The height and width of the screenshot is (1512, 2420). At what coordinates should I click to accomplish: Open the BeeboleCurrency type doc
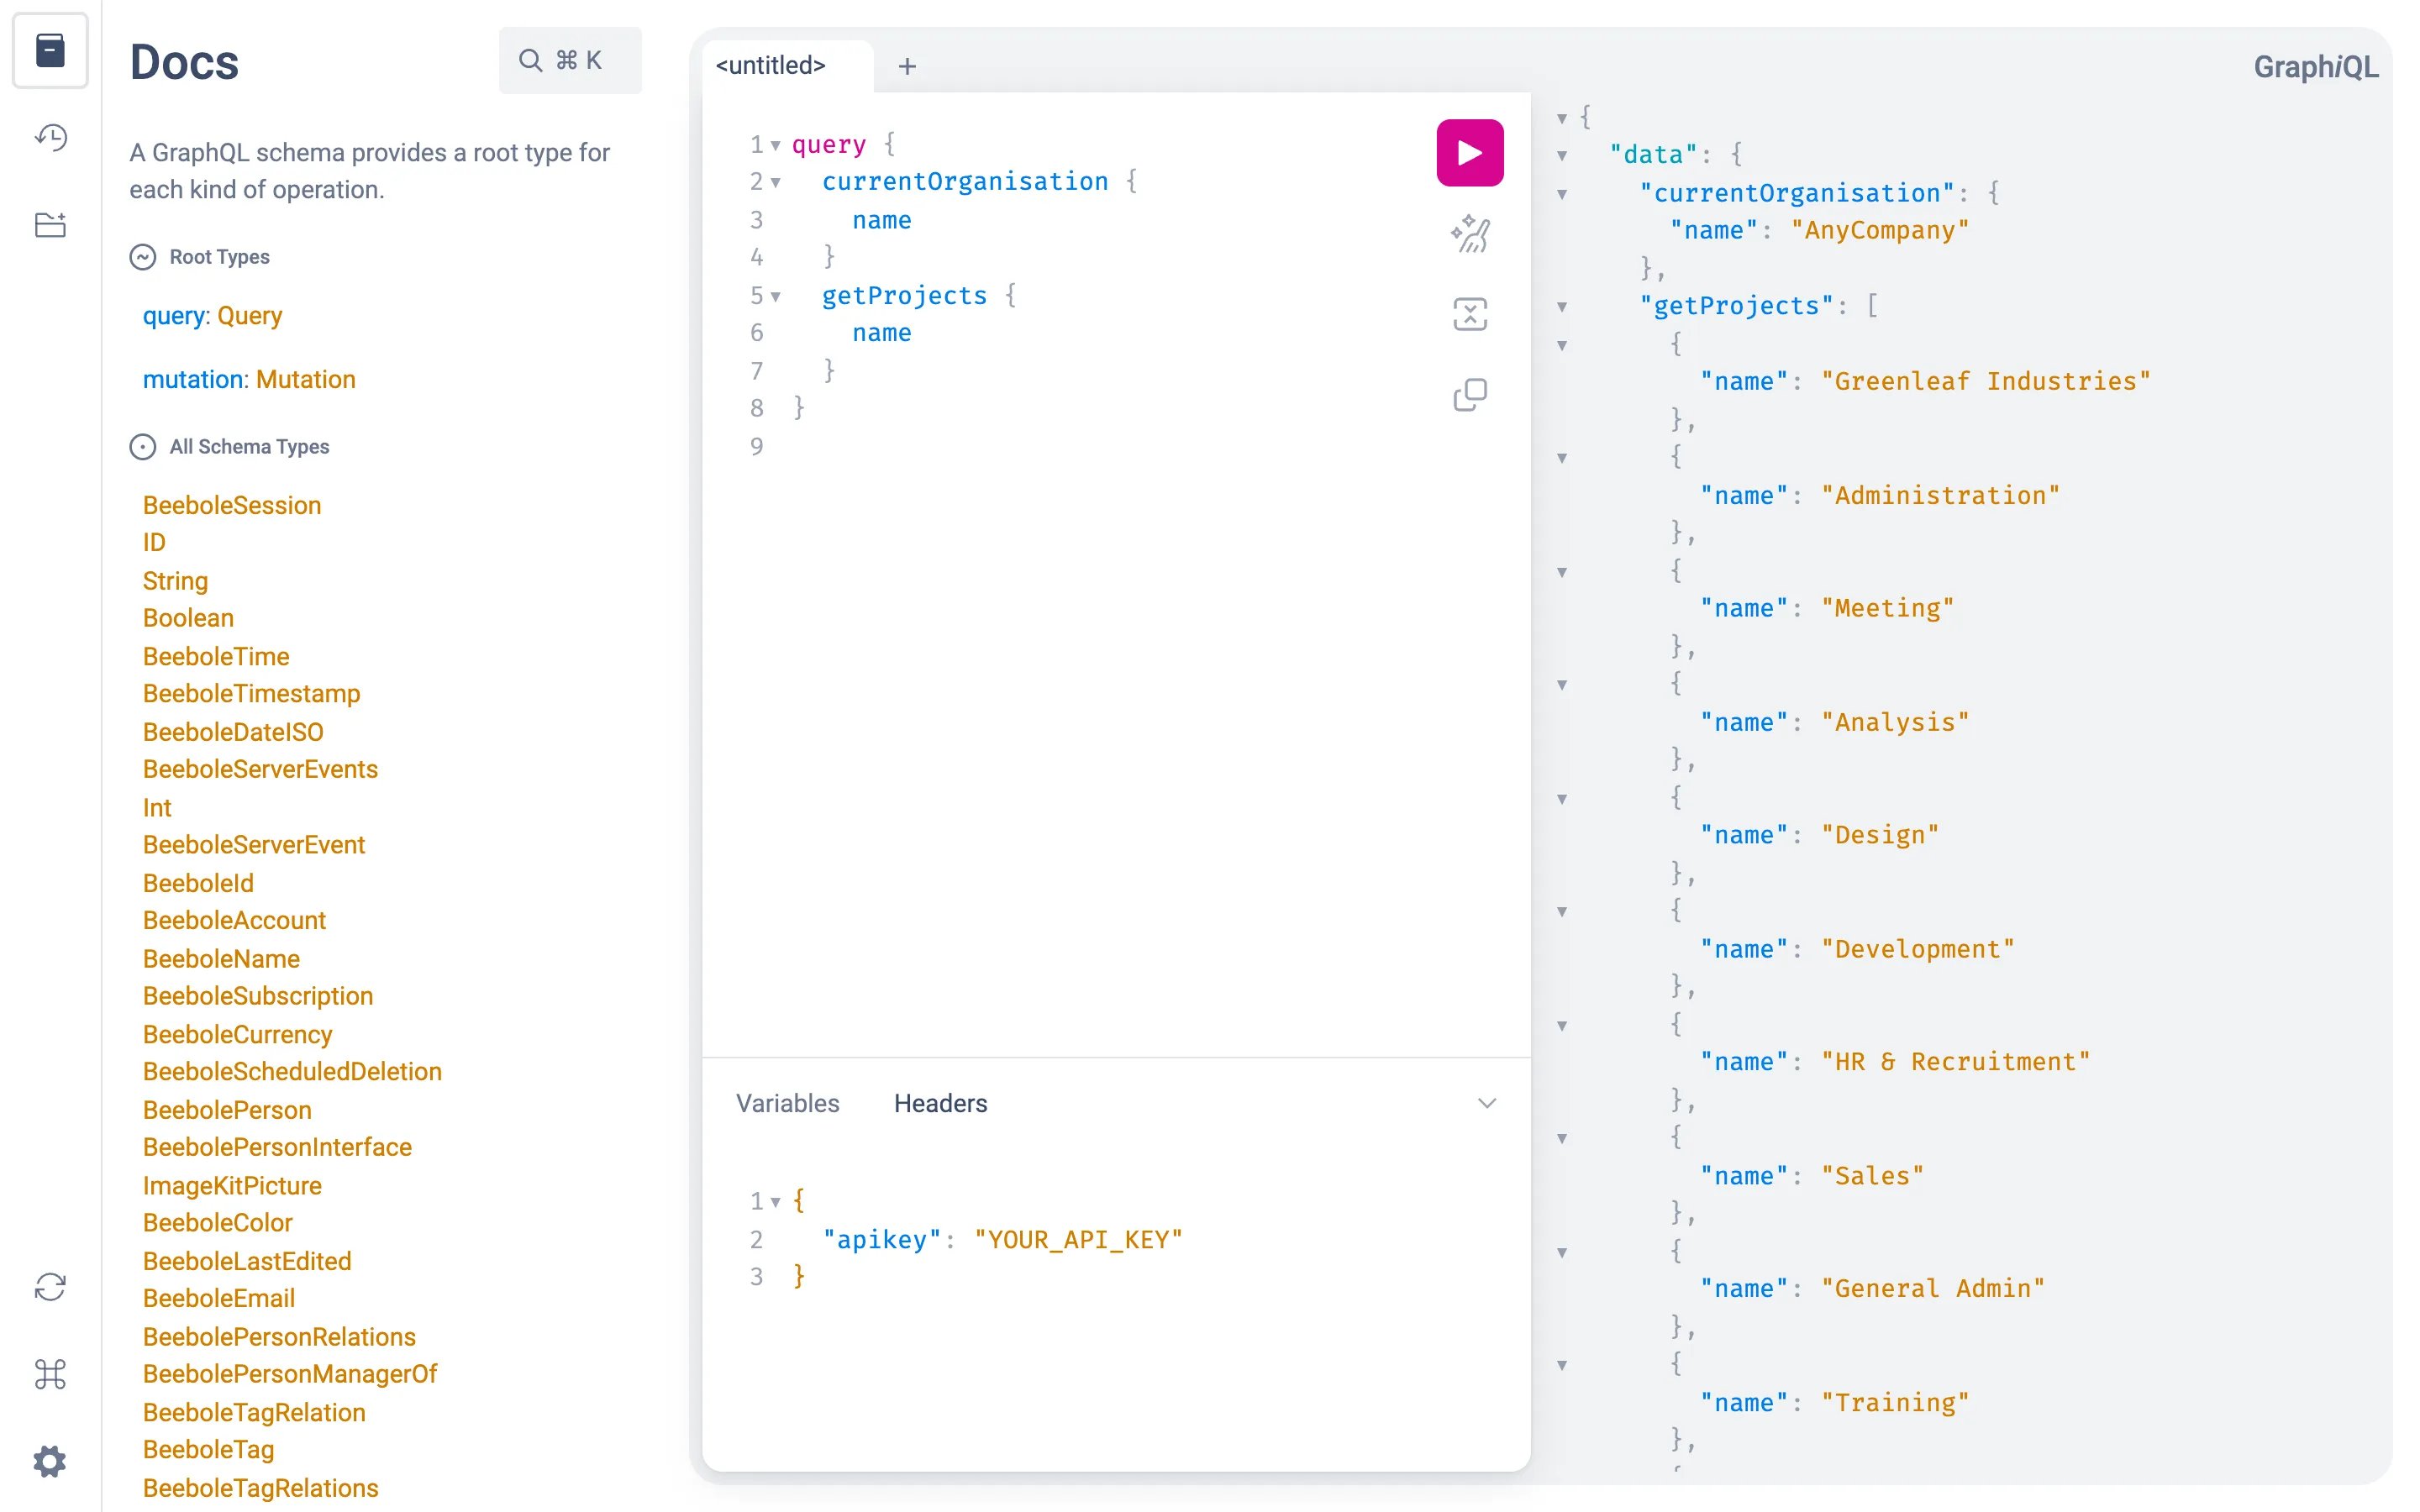tap(237, 1034)
